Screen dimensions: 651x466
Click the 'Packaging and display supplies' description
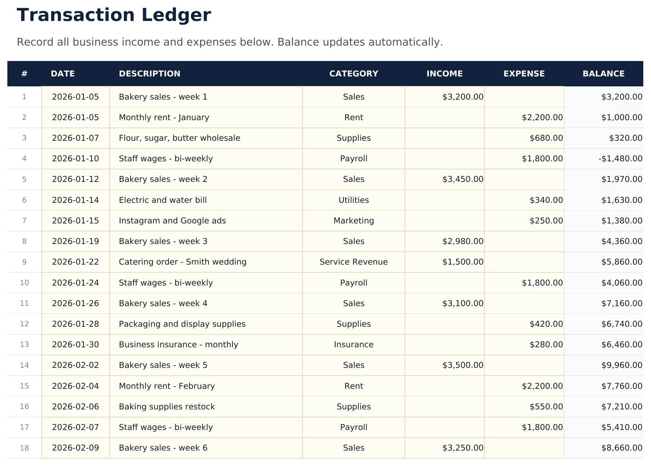pyautogui.click(x=206, y=324)
